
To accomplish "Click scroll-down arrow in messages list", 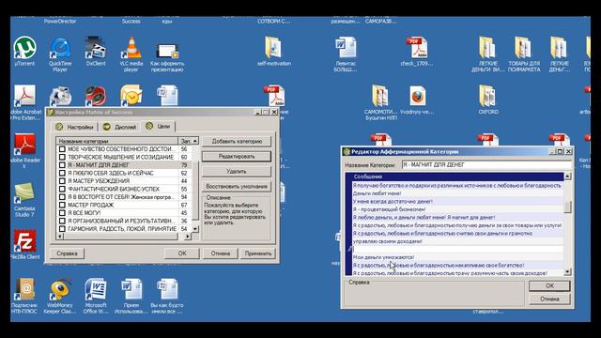I will coord(567,272).
